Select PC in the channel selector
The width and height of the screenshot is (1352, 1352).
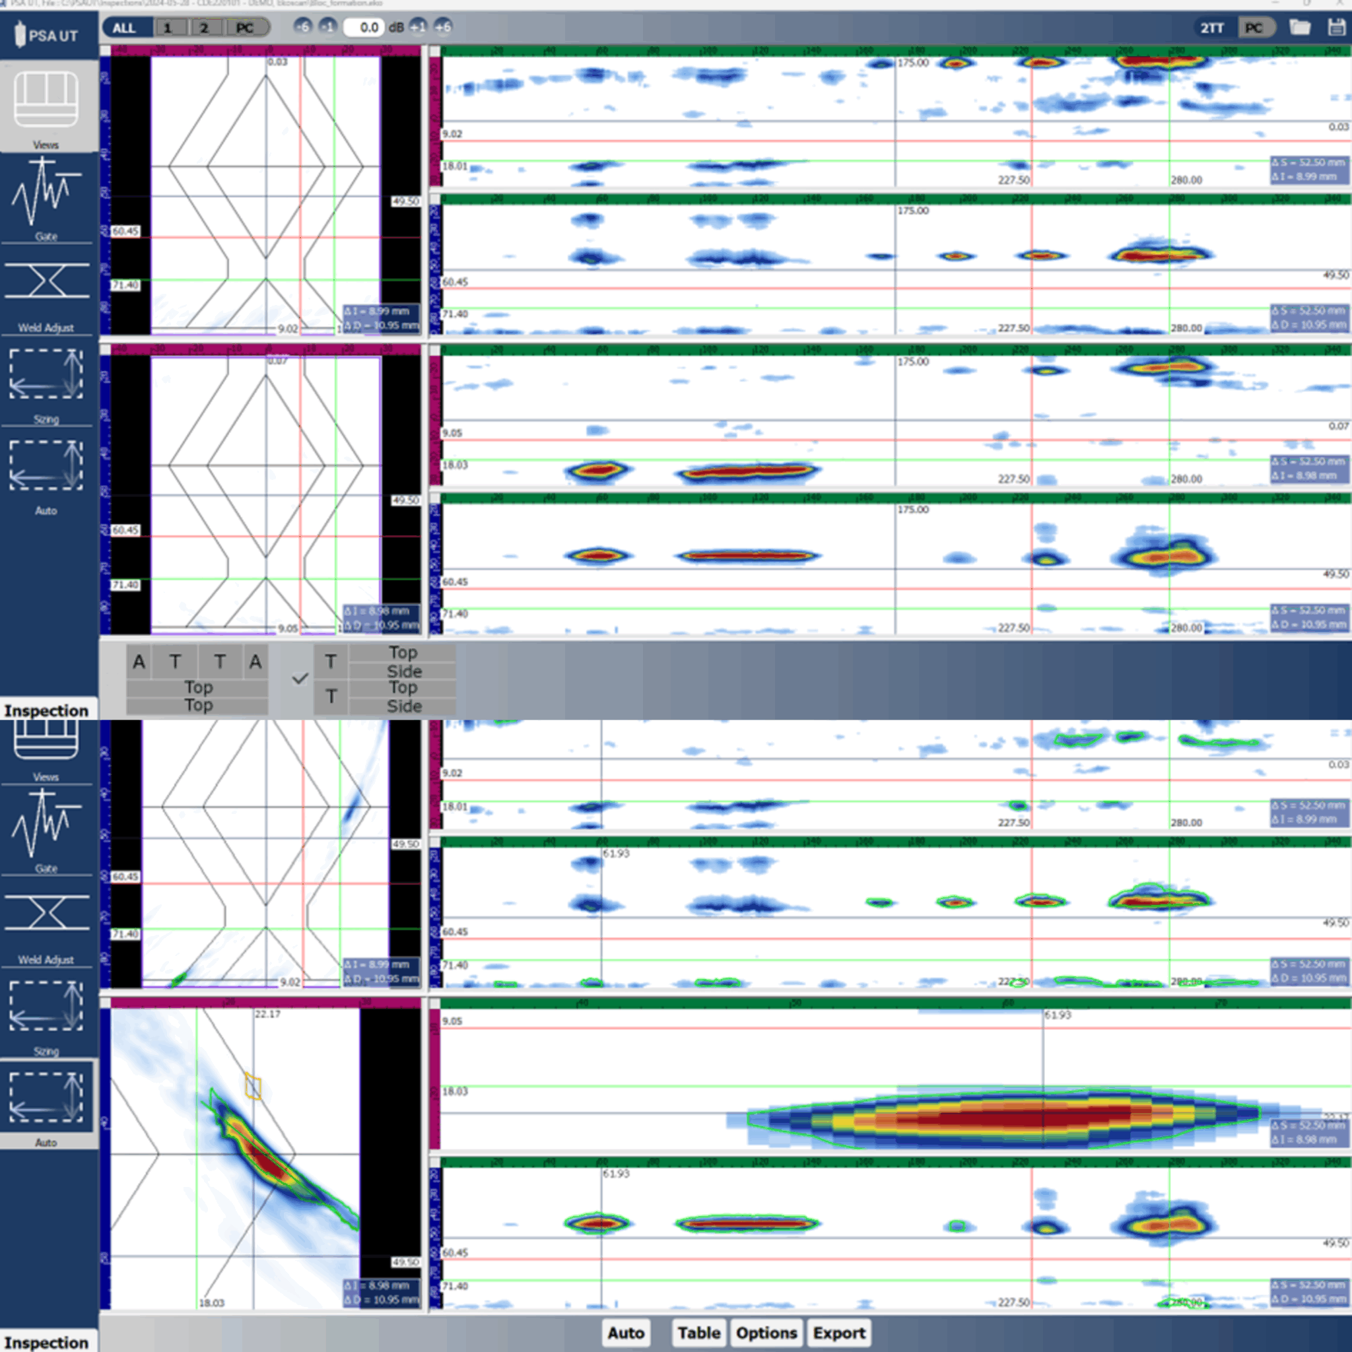click(x=245, y=28)
